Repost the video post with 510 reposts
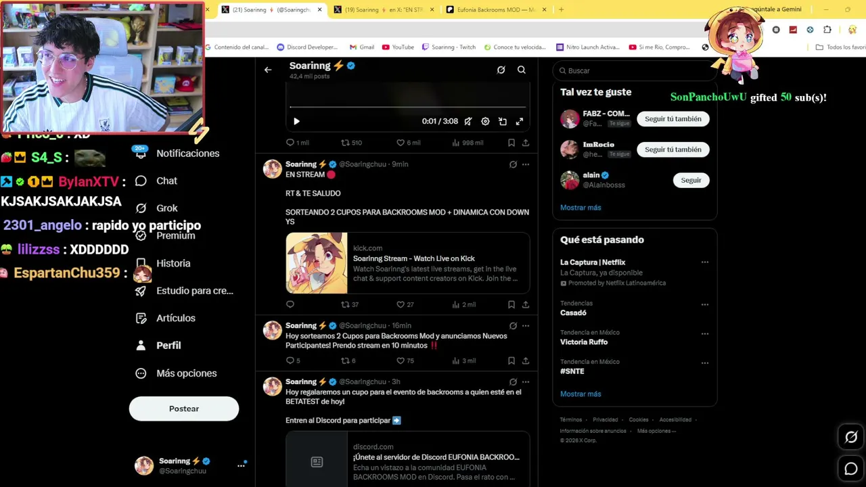The image size is (866, 487). 351,143
